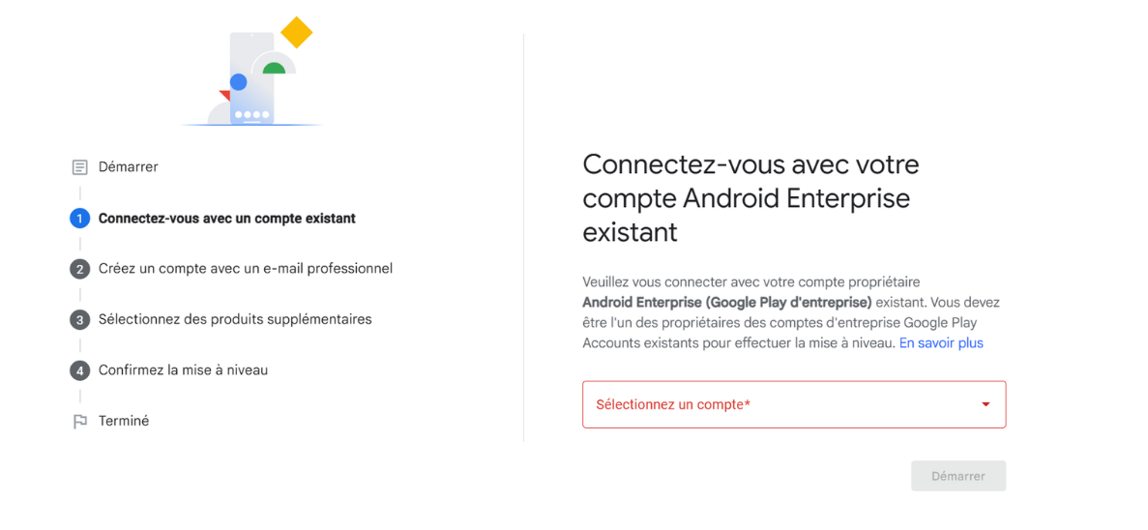Viewport: 1148px width, 530px height.
Task: Click the step 3 number circle
Action: [79, 319]
